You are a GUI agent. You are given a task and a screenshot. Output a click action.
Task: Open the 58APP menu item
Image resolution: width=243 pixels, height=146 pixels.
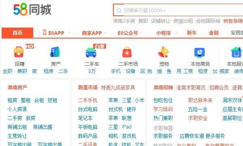coord(56,33)
